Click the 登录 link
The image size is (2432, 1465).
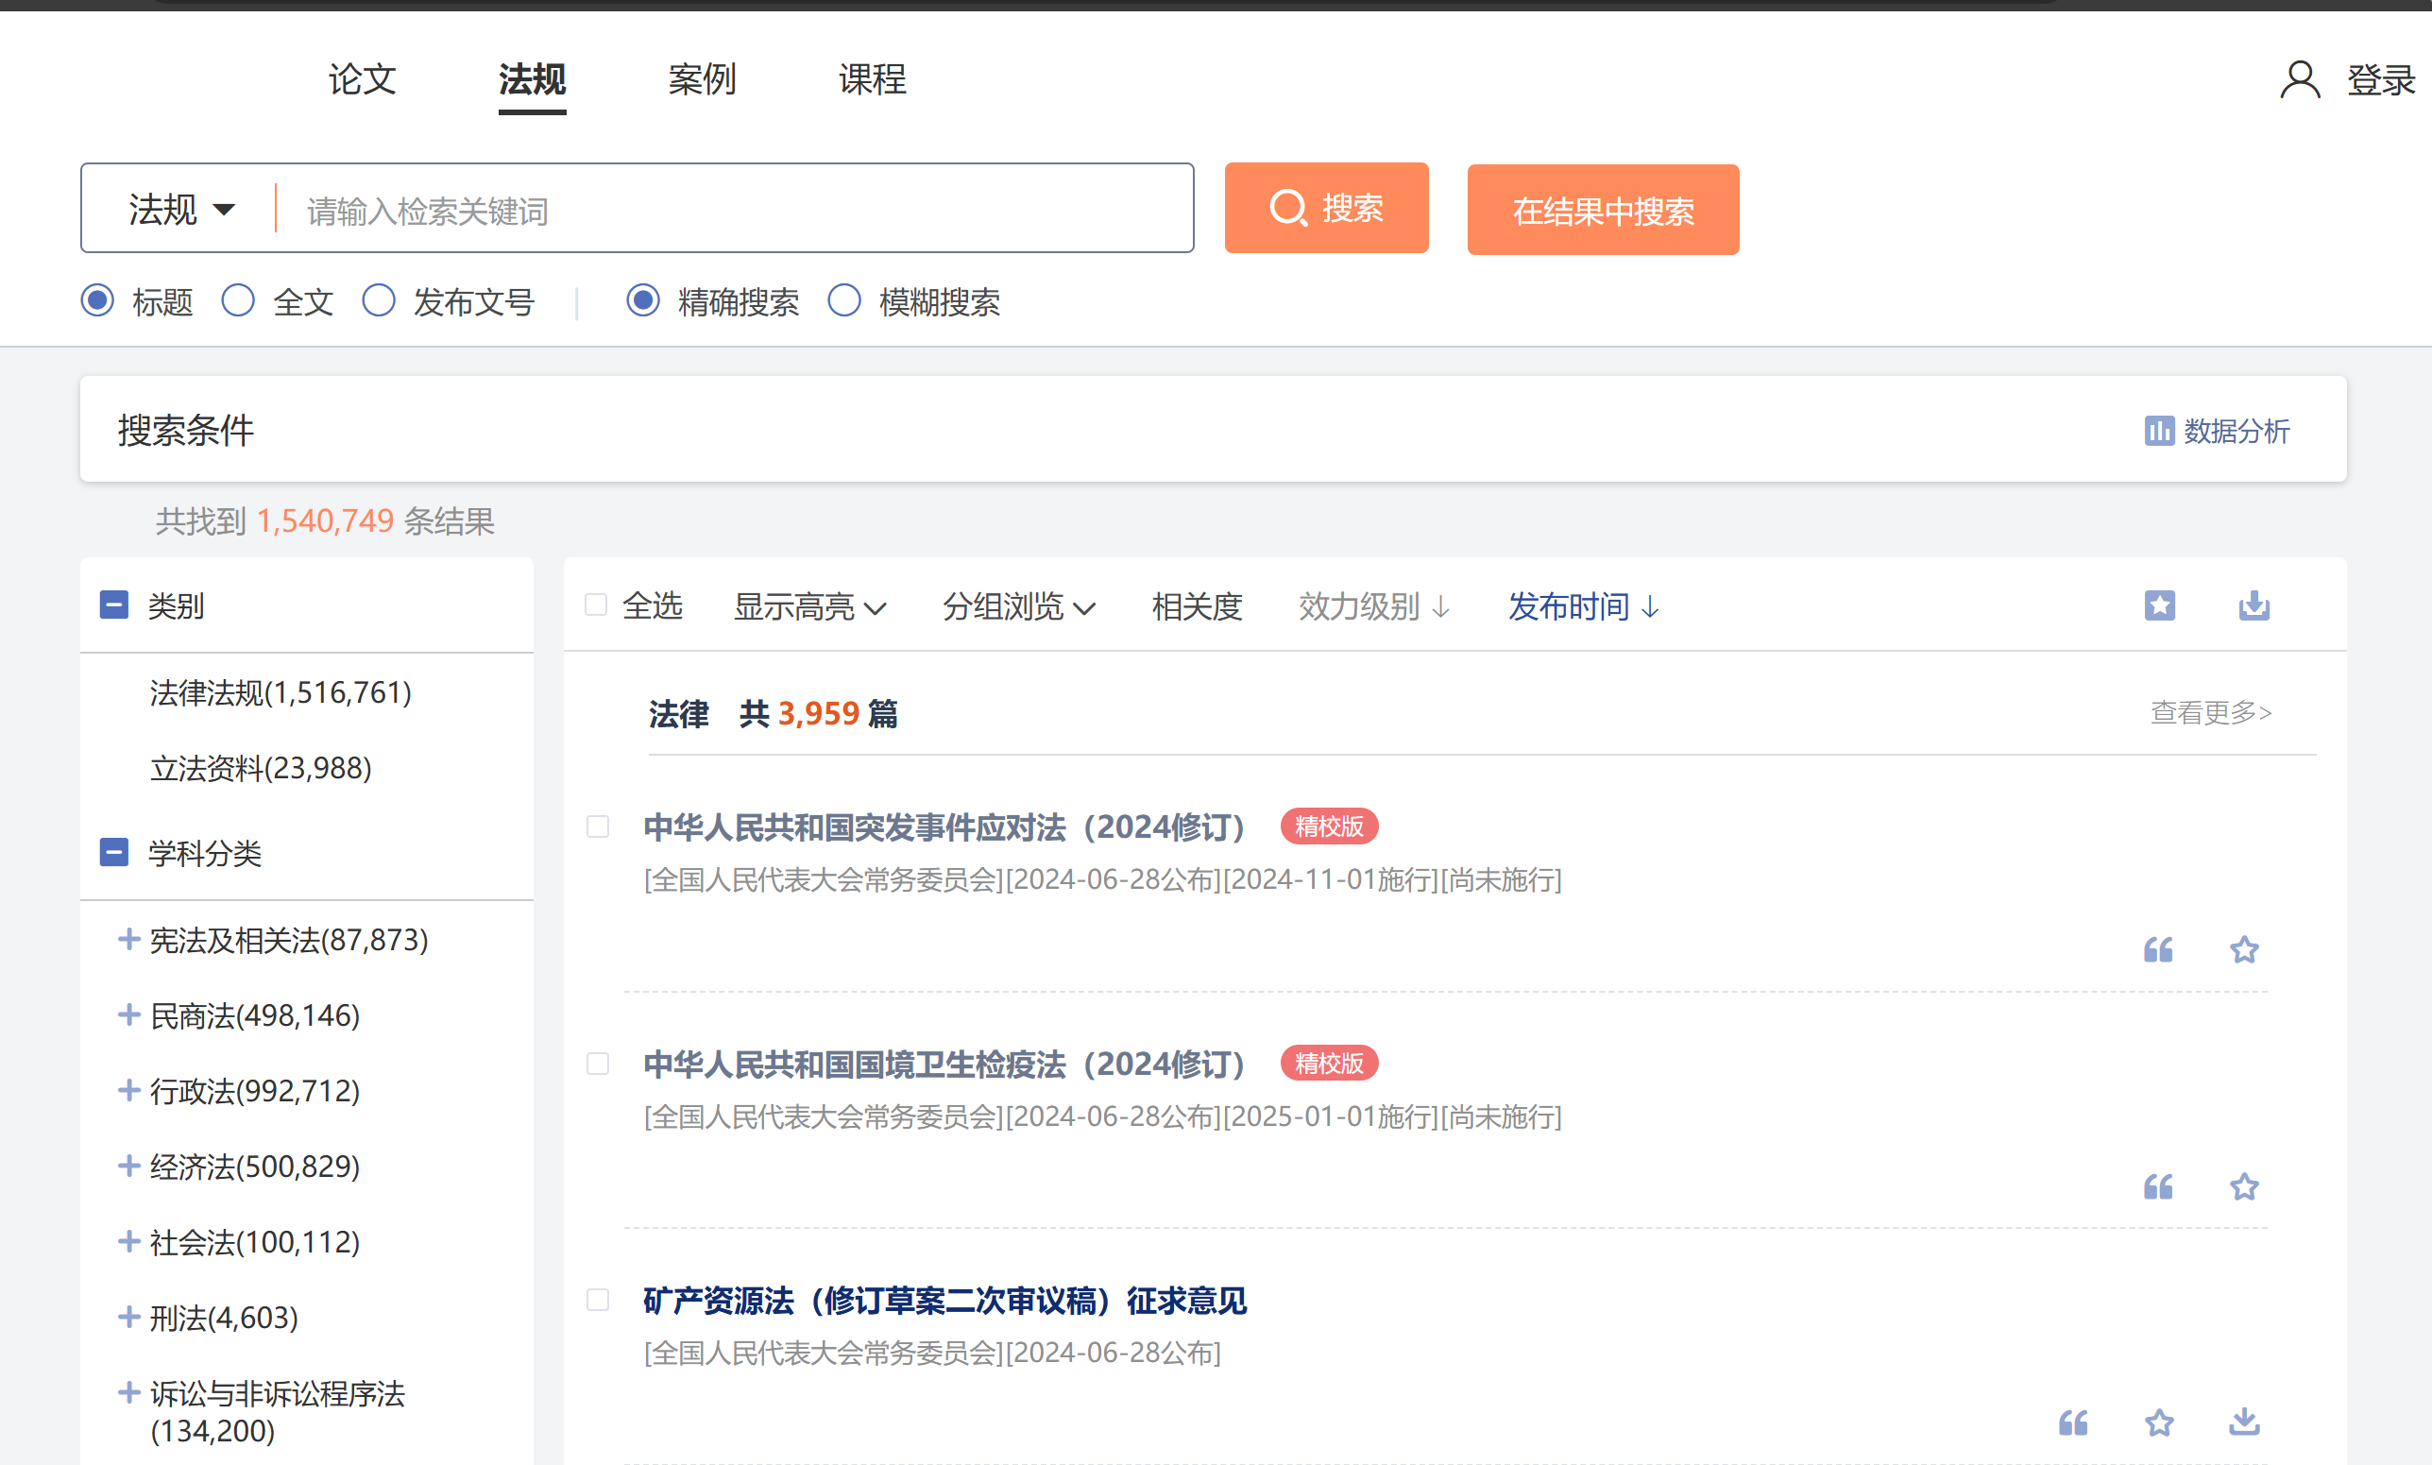click(2381, 80)
